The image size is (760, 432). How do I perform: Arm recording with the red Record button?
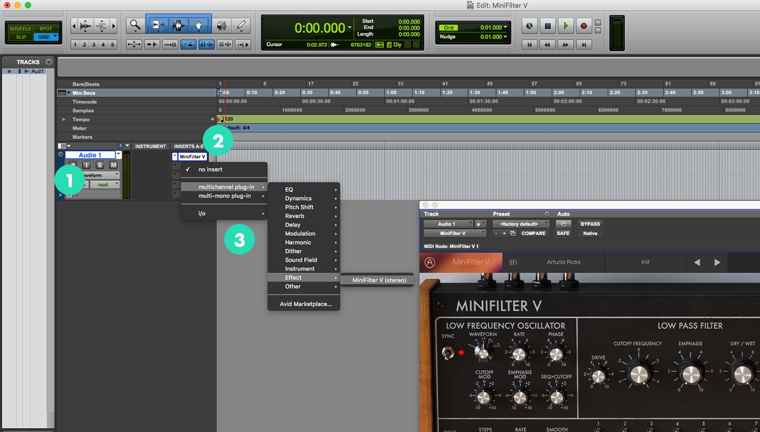[x=584, y=26]
